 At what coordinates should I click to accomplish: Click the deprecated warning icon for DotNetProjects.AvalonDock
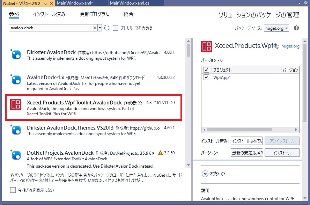[160, 153]
